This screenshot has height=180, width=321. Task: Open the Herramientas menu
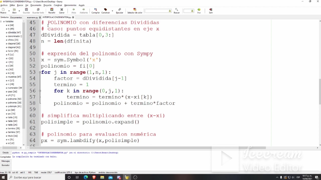(70, 5)
